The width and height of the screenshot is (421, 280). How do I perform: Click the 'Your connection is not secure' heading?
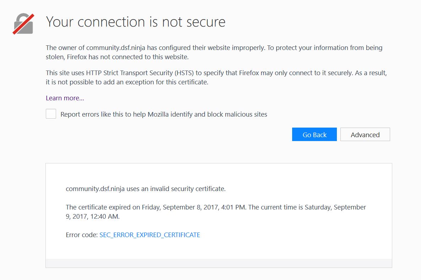click(136, 22)
